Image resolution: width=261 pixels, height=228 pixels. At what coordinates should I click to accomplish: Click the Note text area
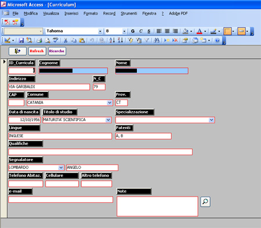(157, 206)
